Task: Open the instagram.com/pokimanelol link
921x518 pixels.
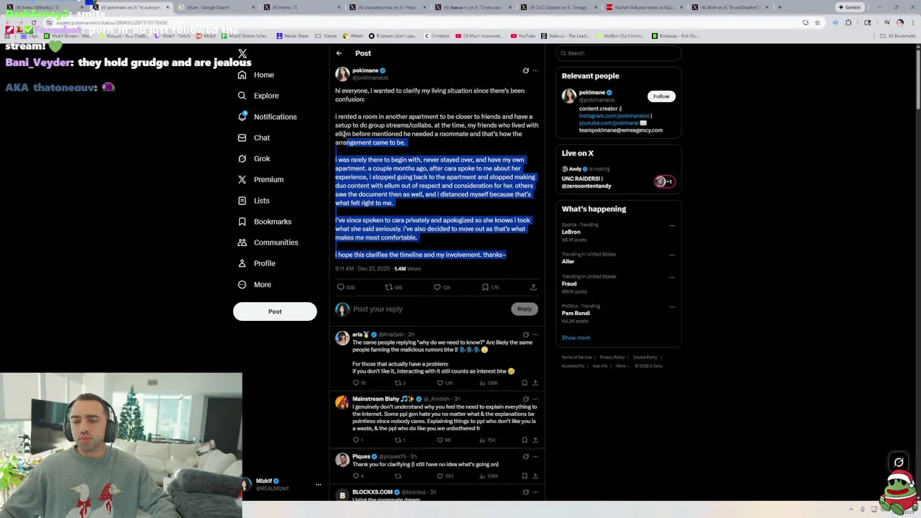Action: (x=614, y=116)
